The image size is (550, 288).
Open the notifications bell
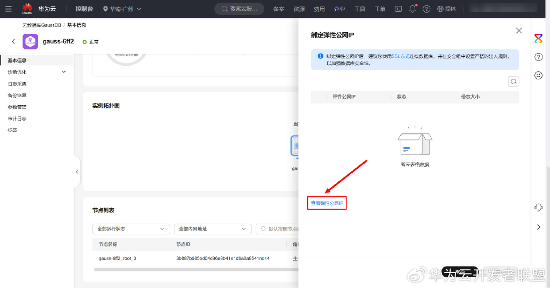click(x=412, y=9)
